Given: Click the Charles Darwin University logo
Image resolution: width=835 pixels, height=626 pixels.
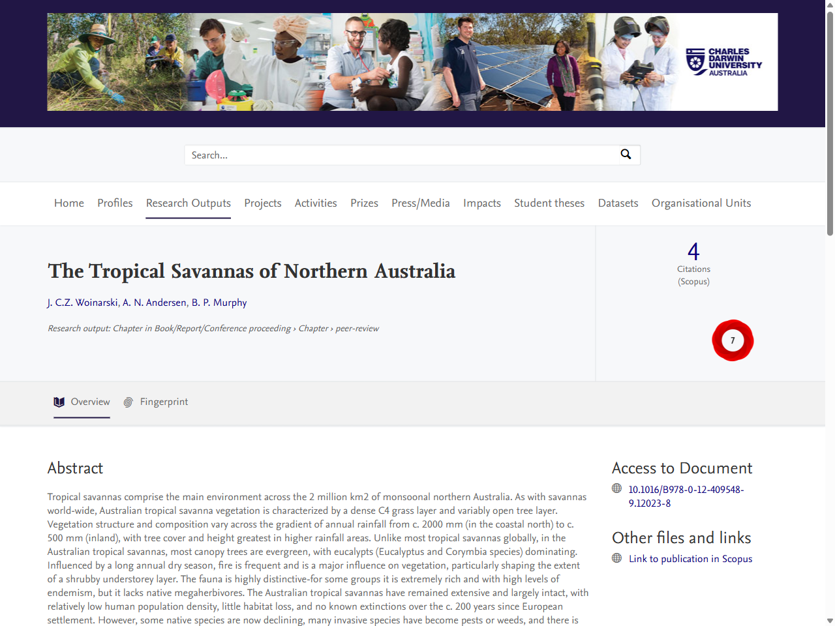Looking at the screenshot, I should 724,61.
